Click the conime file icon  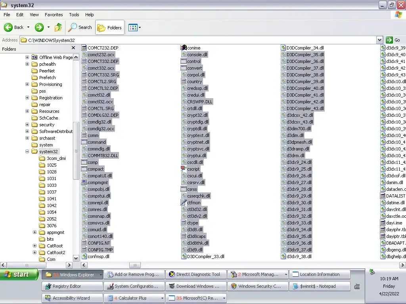(183, 48)
